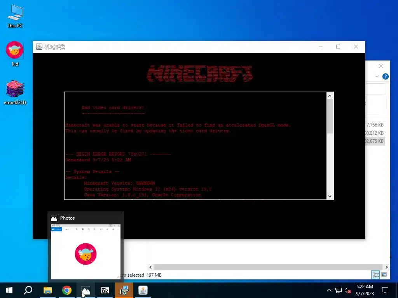Viewport: 398px width, 298px height.
Task: Click the 'Minecraft was unable to start' line
Action: coord(178,125)
